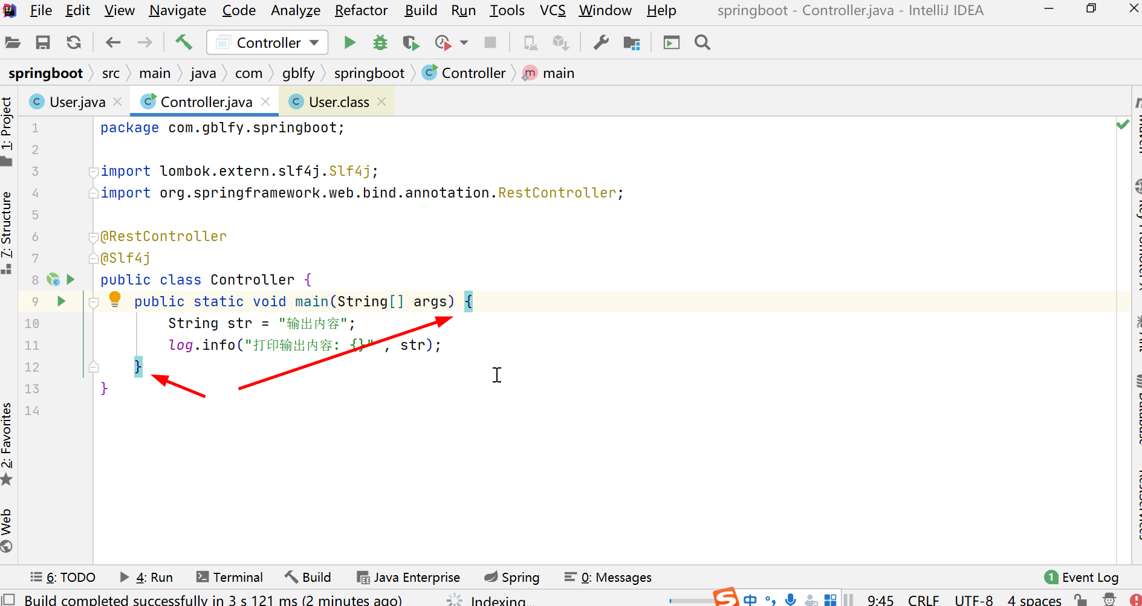Close the Controller.java tab

[265, 102]
